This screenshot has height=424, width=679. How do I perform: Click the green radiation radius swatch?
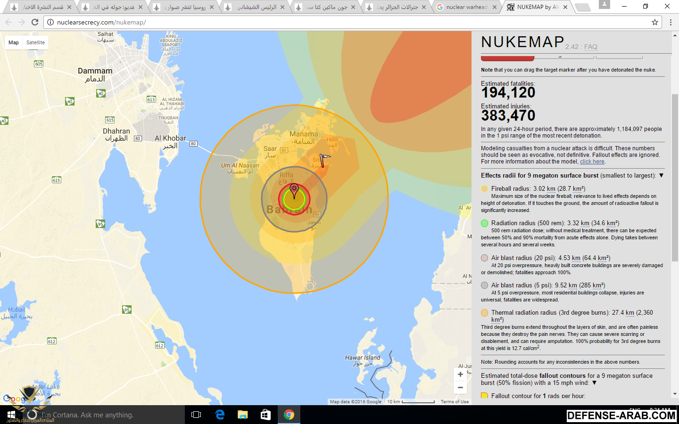coord(484,223)
